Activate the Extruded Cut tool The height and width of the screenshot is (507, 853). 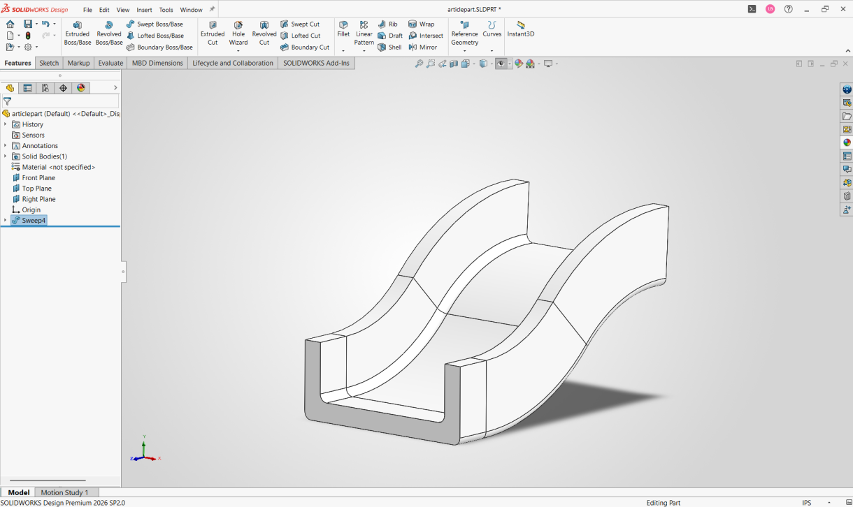point(213,34)
